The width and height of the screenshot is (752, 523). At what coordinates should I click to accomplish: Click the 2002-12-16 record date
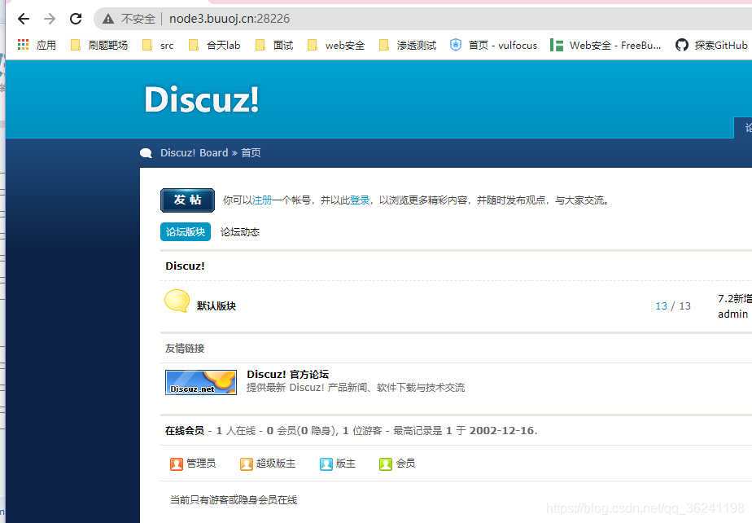501,431
